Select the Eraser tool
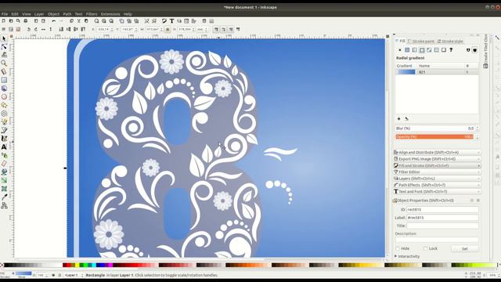This screenshot has width=501, height=282. [4, 164]
